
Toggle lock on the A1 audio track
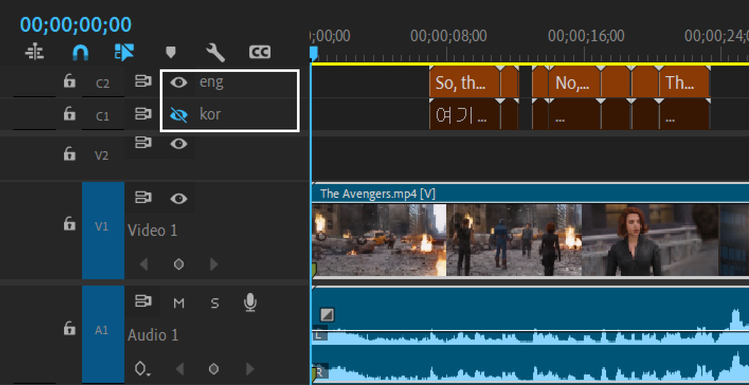click(69, 328)
